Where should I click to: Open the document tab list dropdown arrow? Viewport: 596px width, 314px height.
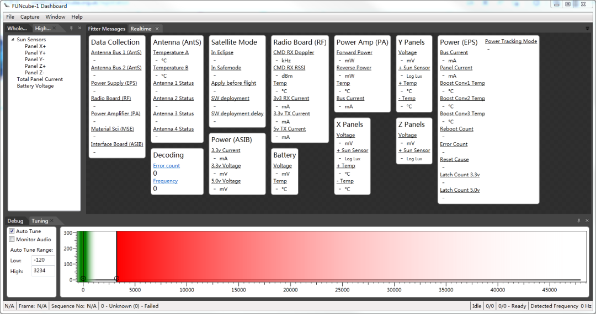587,29
